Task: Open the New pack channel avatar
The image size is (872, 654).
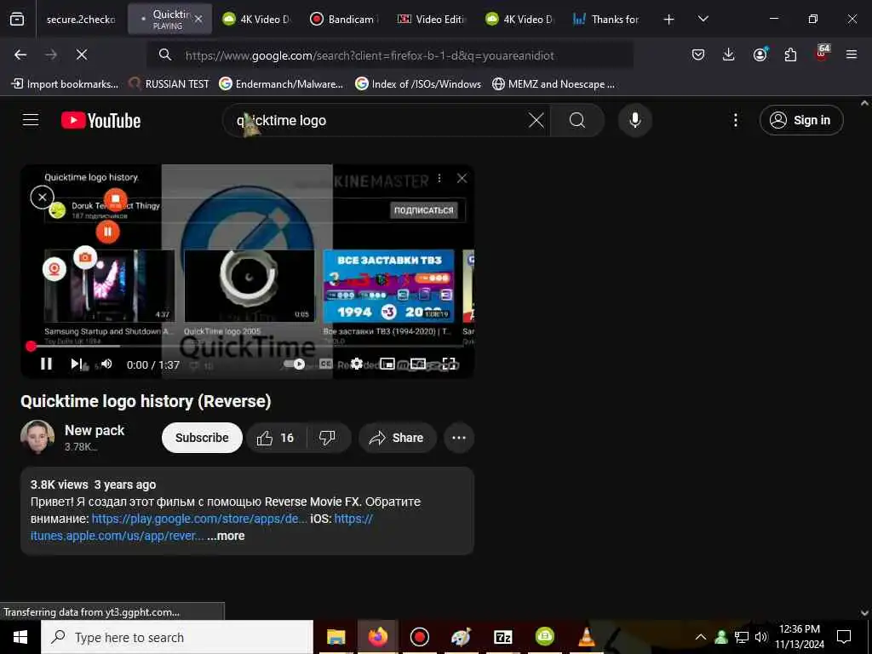Action: [37, 437]
